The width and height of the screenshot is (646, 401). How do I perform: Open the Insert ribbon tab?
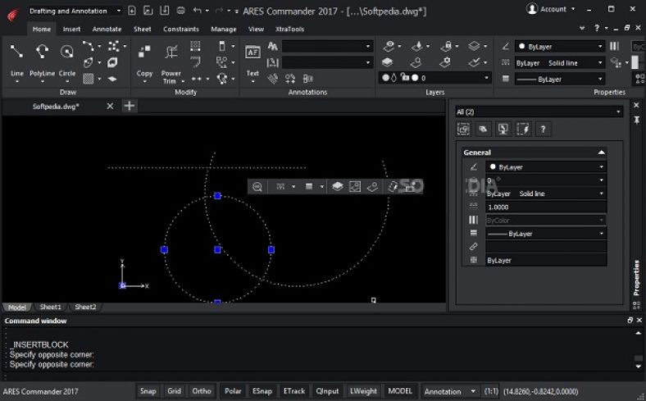click(x=71, y=29)
